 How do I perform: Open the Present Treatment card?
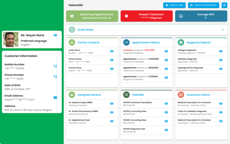pyautogui.click(x=146, y=16)
